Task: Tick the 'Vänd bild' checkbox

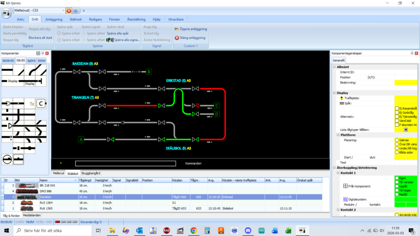Action: 397,121
